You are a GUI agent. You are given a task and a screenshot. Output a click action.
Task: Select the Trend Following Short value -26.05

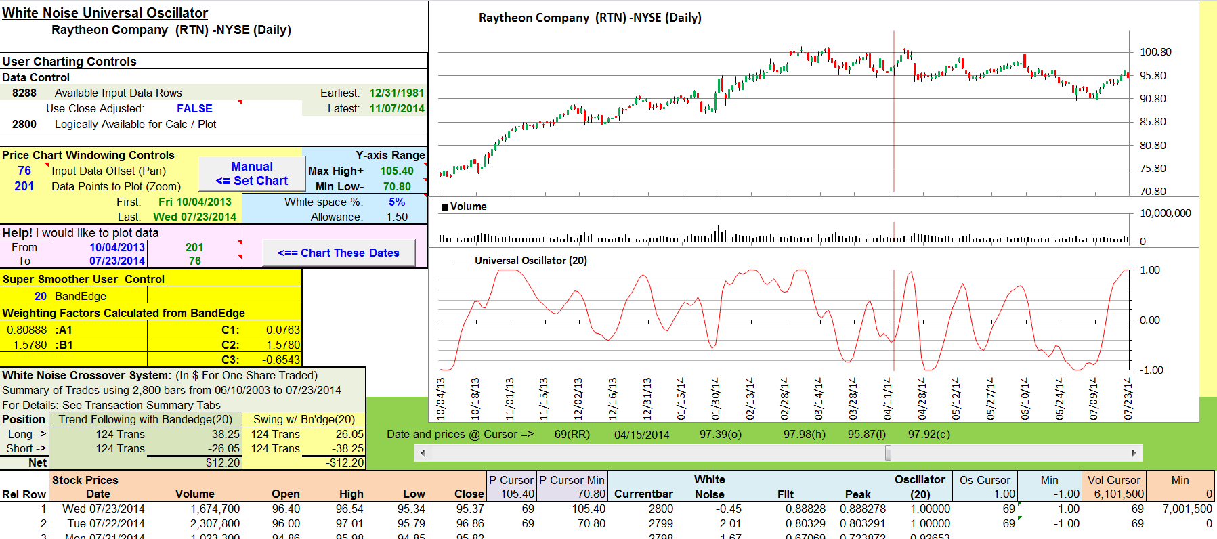tap(223, 448)
